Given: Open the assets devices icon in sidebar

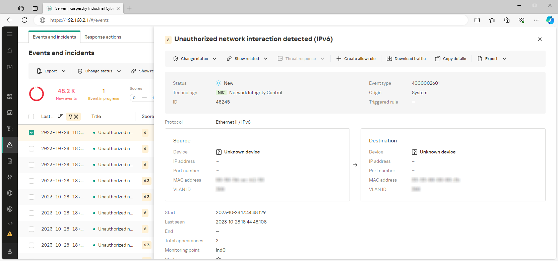Looking at the screenshot, I should tap(10, 113).
